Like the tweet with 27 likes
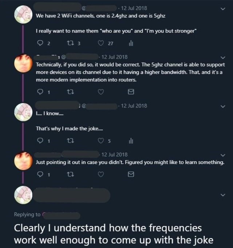This screenshot has height=248, width=233. tap(102, 43)
